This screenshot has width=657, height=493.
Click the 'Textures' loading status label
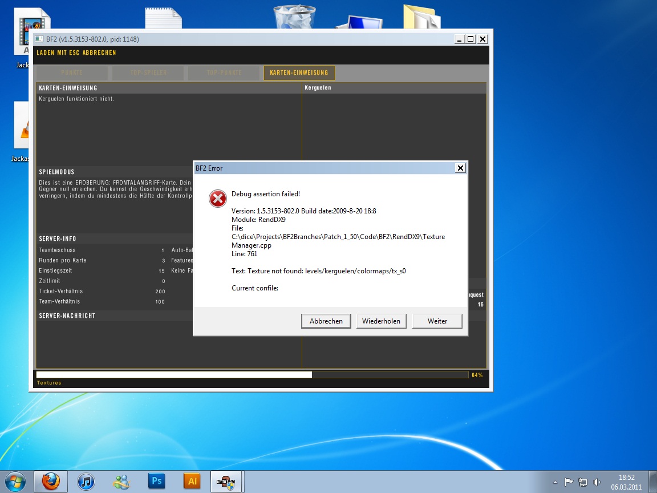(49, 383)
